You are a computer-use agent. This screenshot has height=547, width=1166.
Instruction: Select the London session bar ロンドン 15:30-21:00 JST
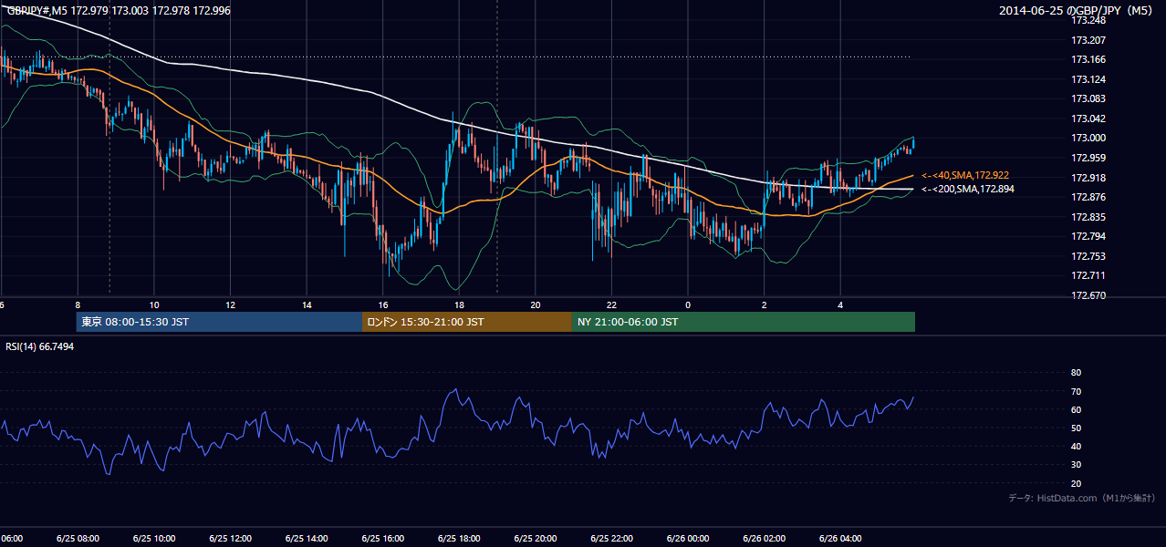click(x=467, y=322)
